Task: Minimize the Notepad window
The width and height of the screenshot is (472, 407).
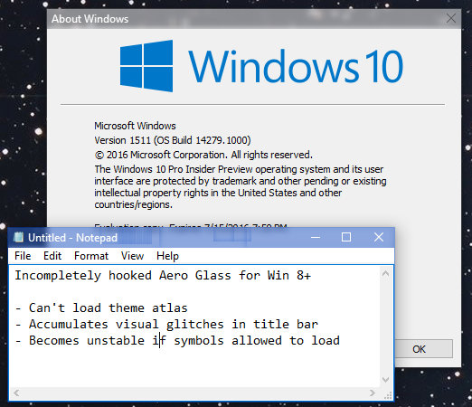Action: pyautogui.click(x=316, y=237)
